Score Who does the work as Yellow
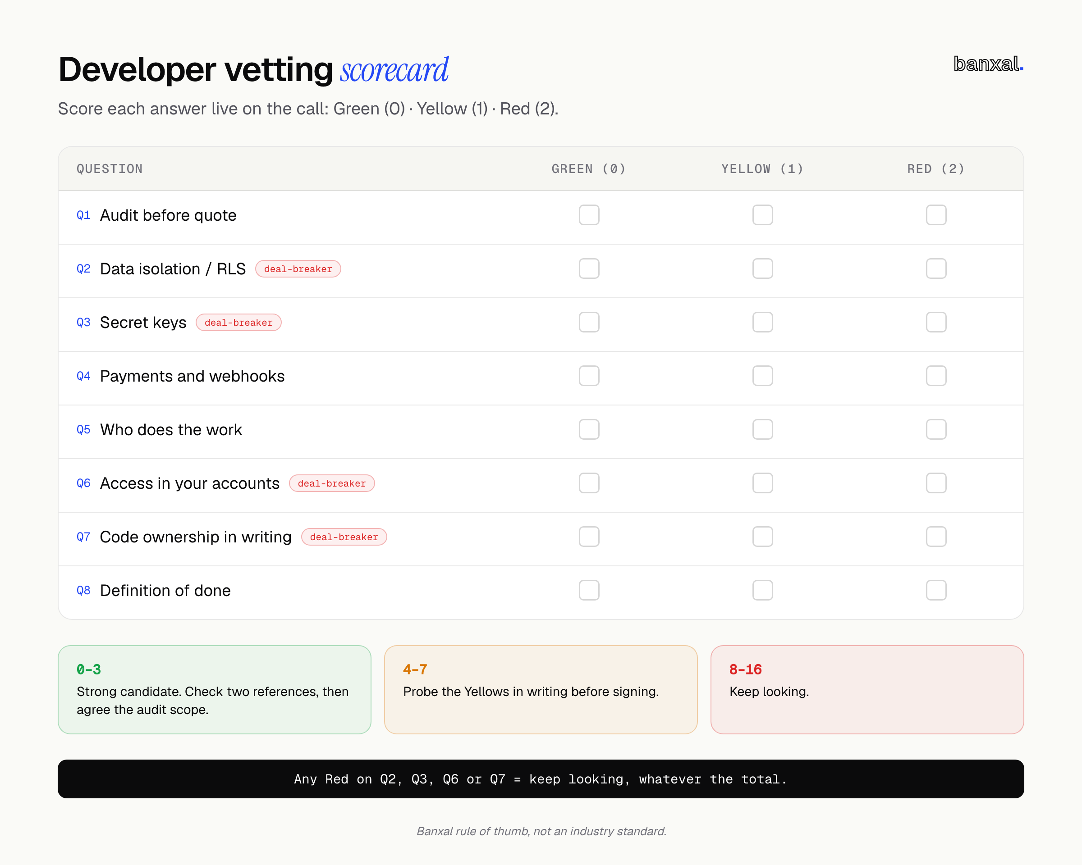 (x=762, y=430)
